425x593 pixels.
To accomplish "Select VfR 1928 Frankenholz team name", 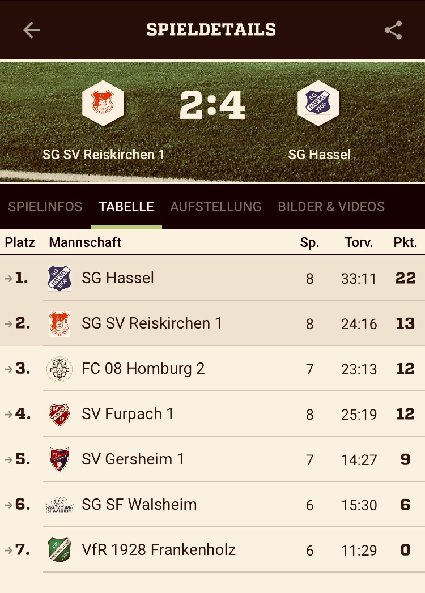I will pos(159,550).
